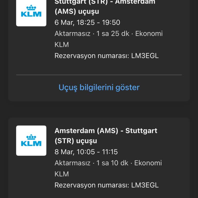Click 'Ekonomi' class on the 6 Mar flight
This screenshot has height=198, width=198.
[149, 34]
